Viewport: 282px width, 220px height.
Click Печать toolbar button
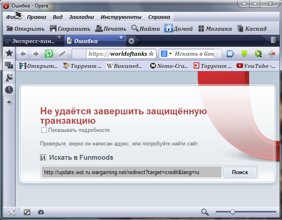(x=111, y=29)
